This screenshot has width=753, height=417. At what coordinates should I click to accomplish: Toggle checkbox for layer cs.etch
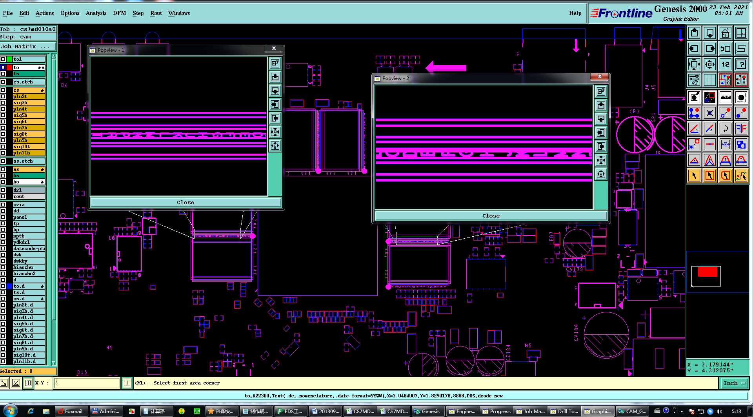[x=3, y=82]
